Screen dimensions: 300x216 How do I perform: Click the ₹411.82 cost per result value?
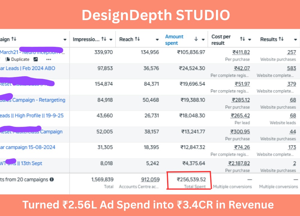click(x=241, y=52)
